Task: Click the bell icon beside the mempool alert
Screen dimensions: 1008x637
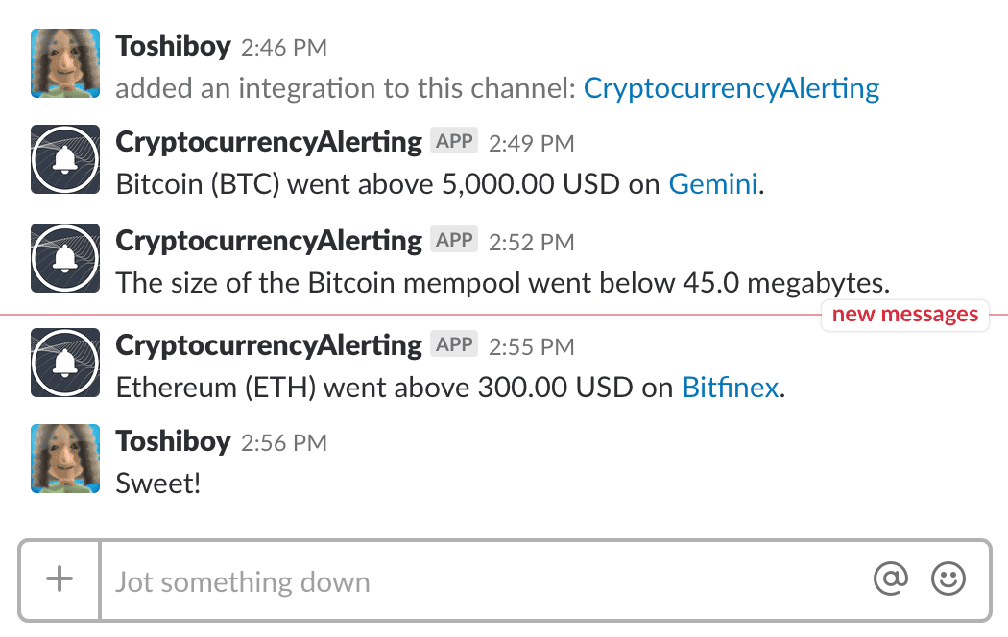Action: click(64, 258)
